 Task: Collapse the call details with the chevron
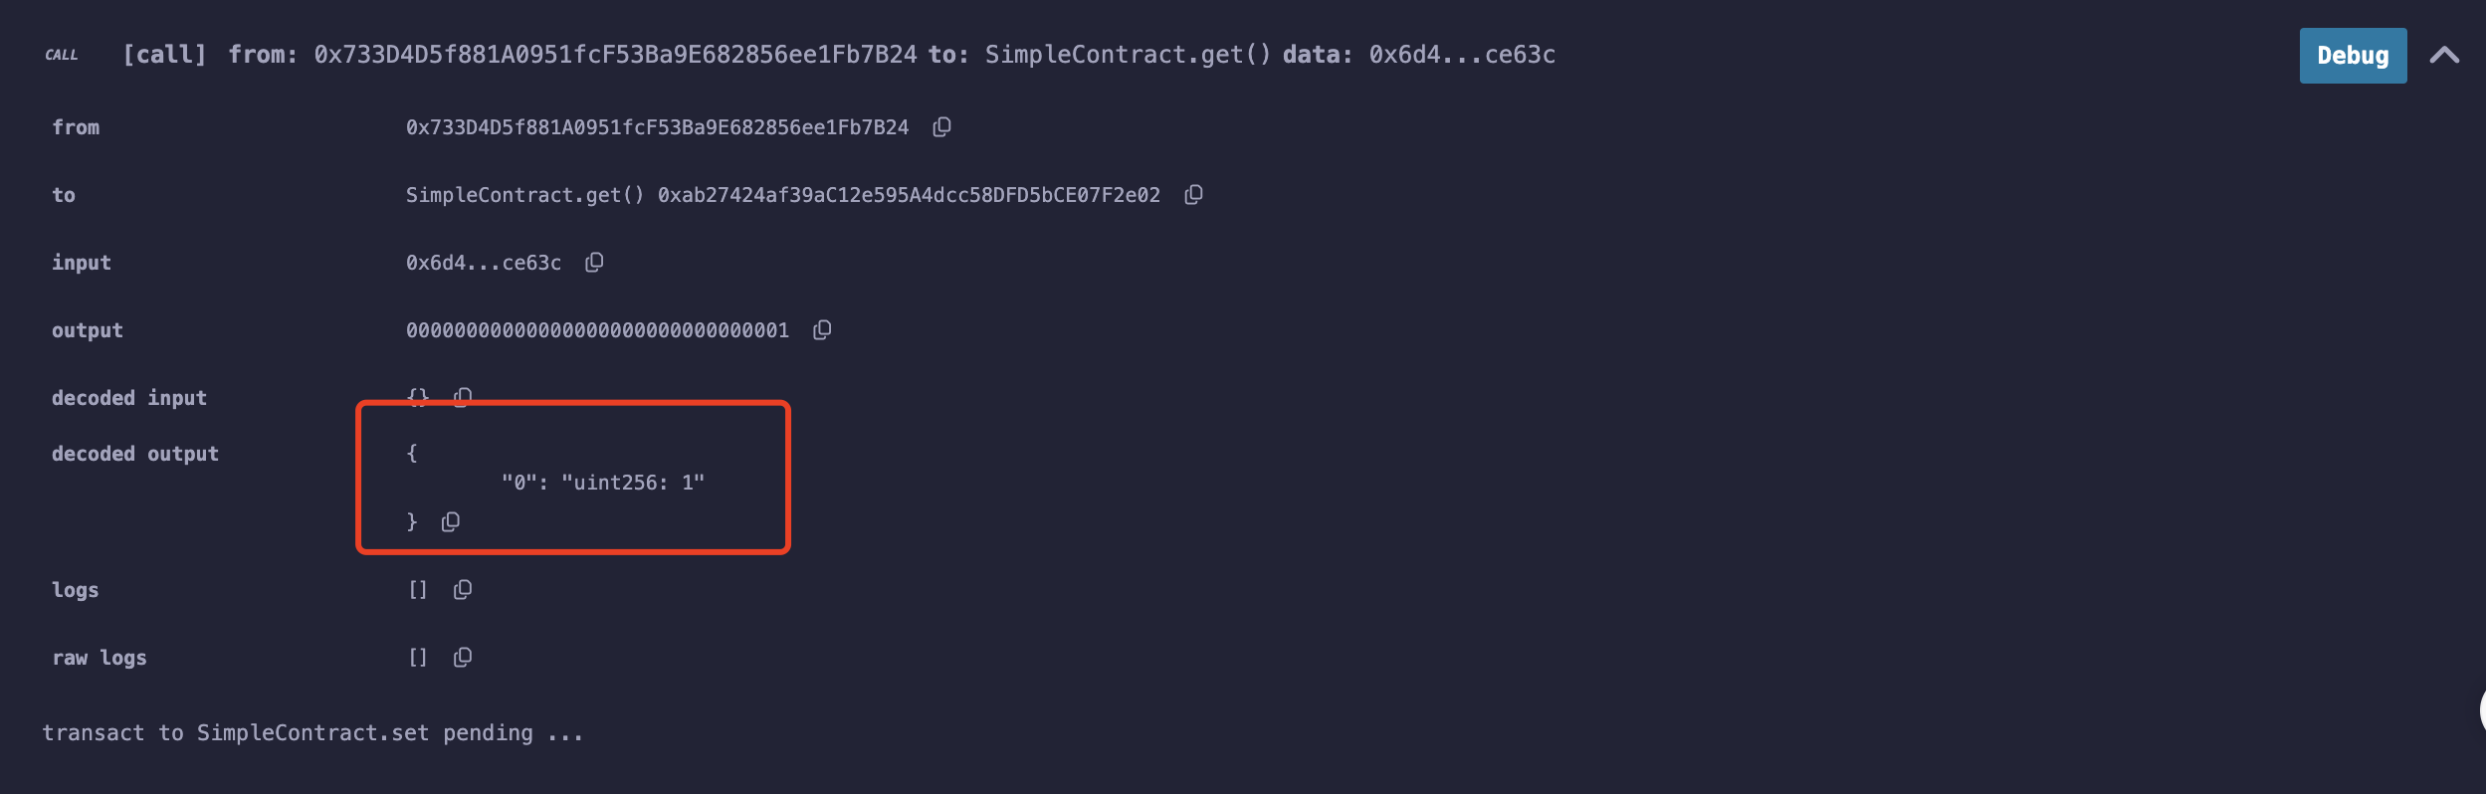tap(2444, 56)
